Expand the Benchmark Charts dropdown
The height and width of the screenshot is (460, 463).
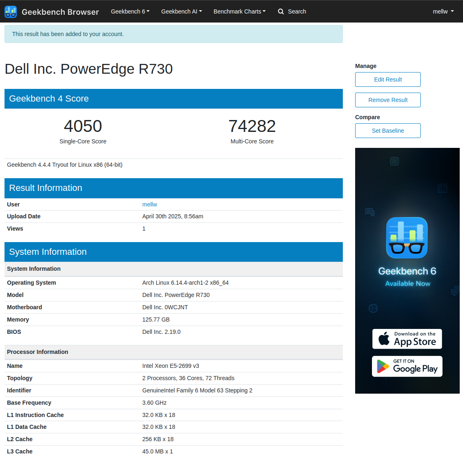[x=239, y=11]
